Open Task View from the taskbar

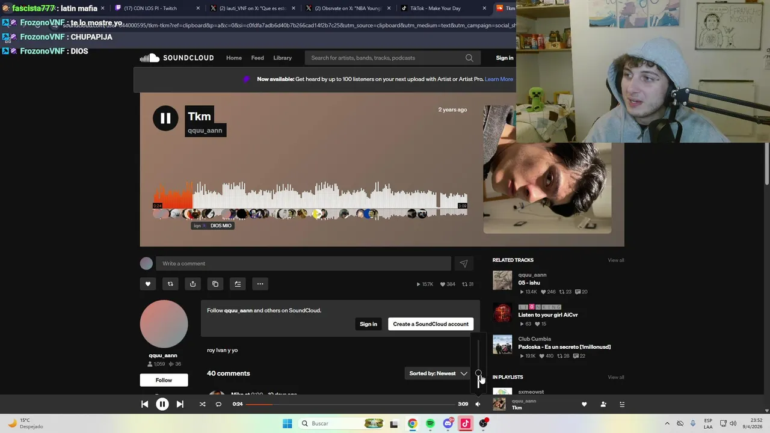394,423
